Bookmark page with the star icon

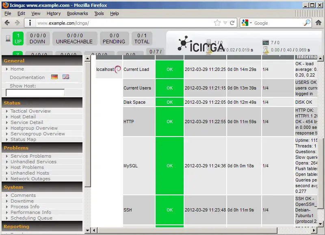[x=217, y=23]
